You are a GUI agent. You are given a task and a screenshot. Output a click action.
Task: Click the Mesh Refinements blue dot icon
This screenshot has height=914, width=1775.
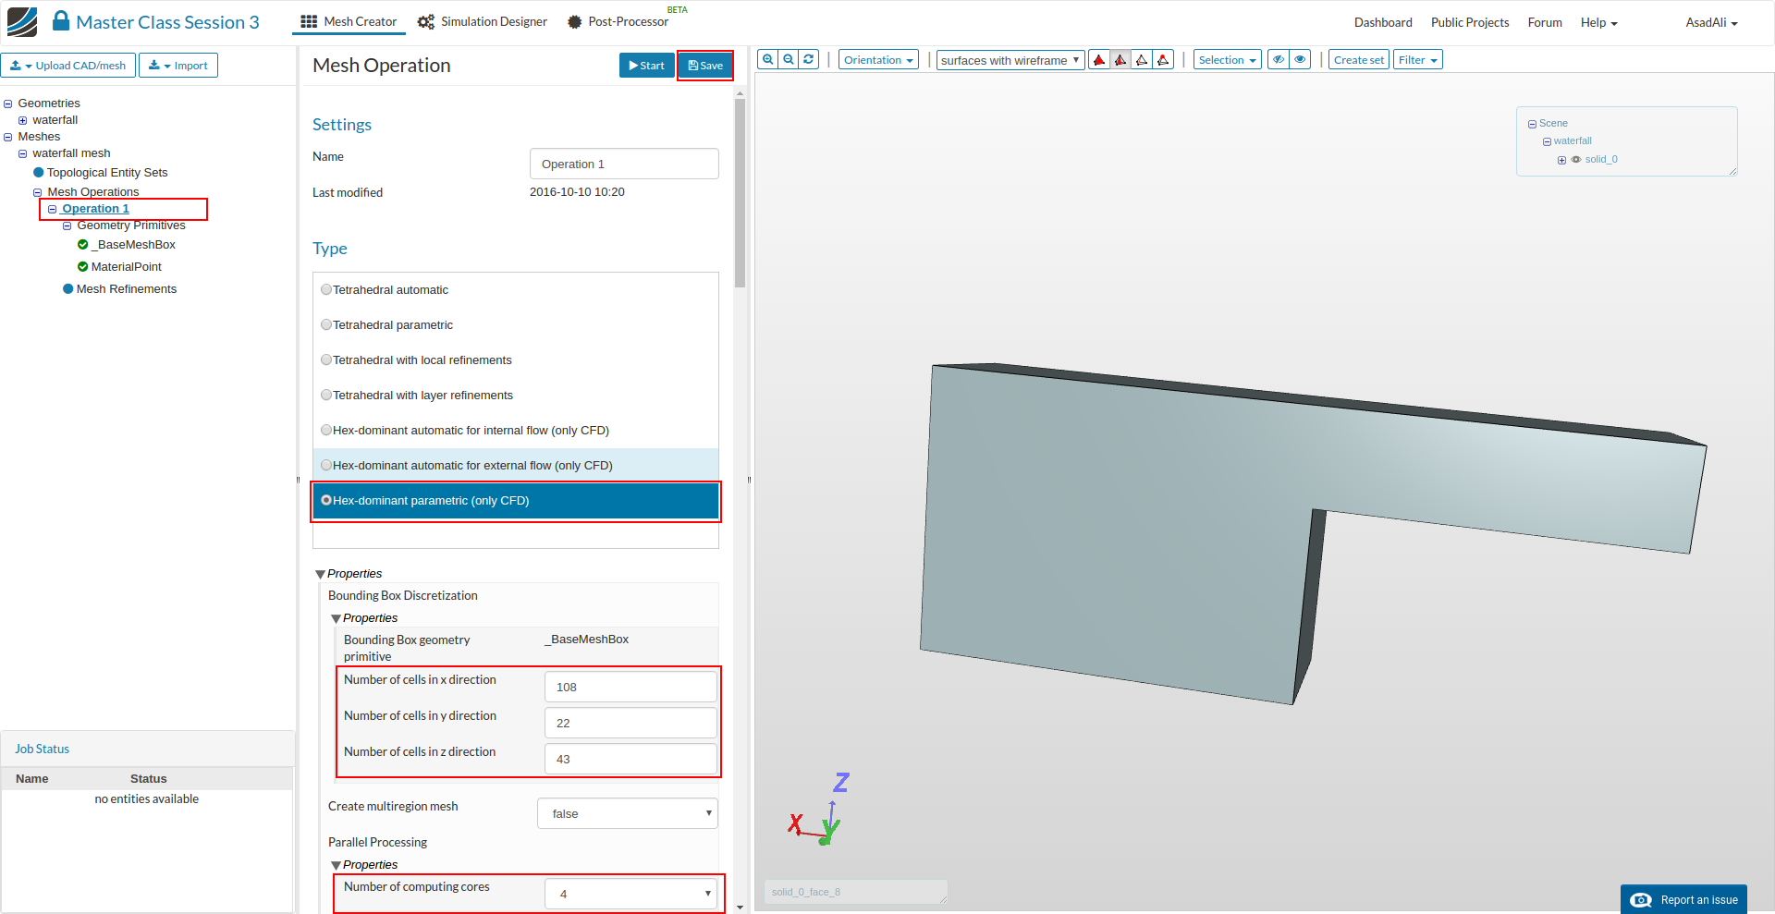click(x=68, y=289)
